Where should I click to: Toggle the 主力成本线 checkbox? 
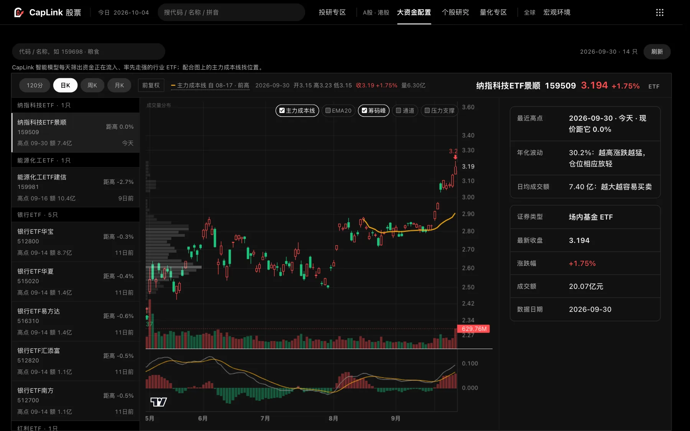point(297,111)
